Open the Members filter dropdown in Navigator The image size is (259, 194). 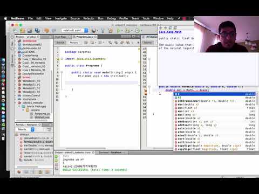pos(26,129)
